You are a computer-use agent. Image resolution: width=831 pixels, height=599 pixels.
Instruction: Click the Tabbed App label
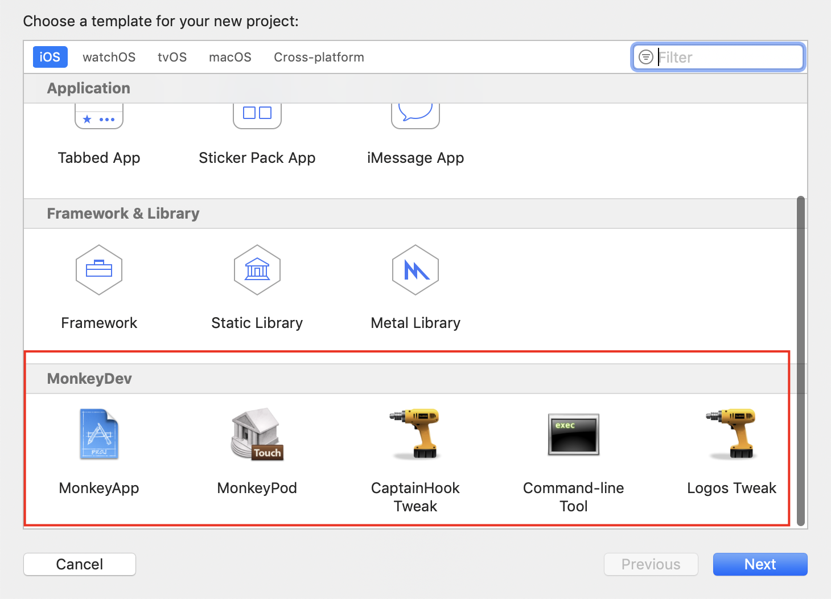99,158
